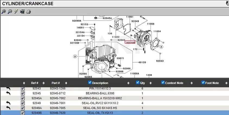
Task: Click the back arrow icon for 92049A
Action: (x=8, y=108)
